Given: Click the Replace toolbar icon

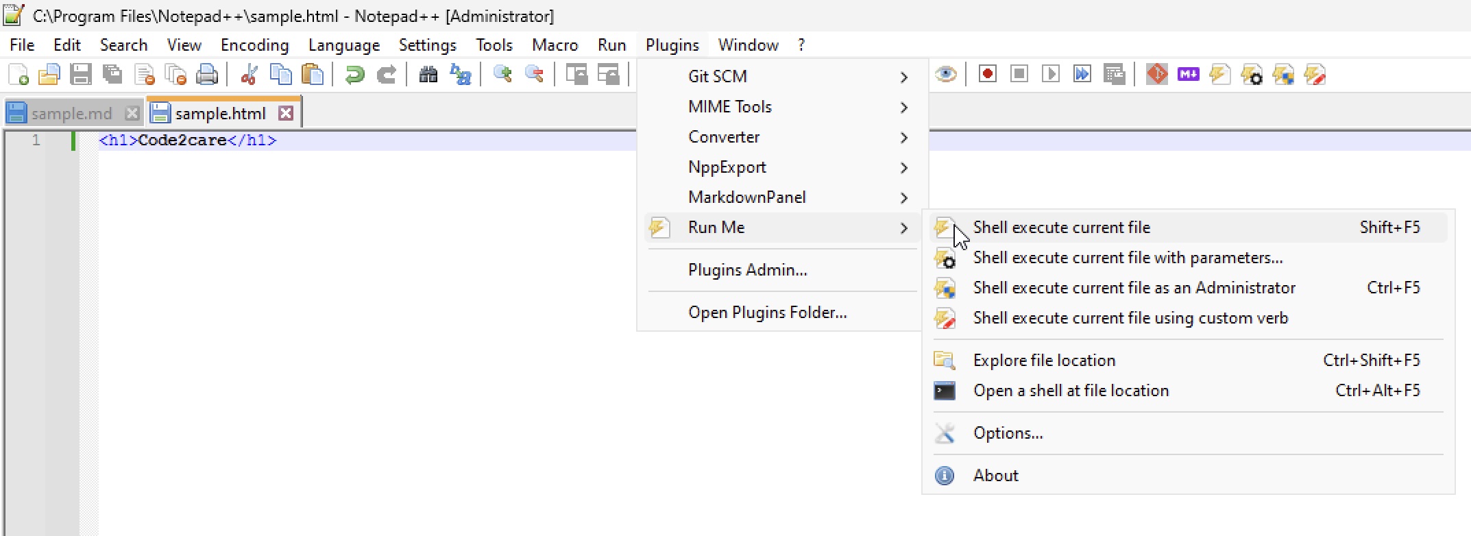Looking at the screenshot, I should [x=460, y=74].
